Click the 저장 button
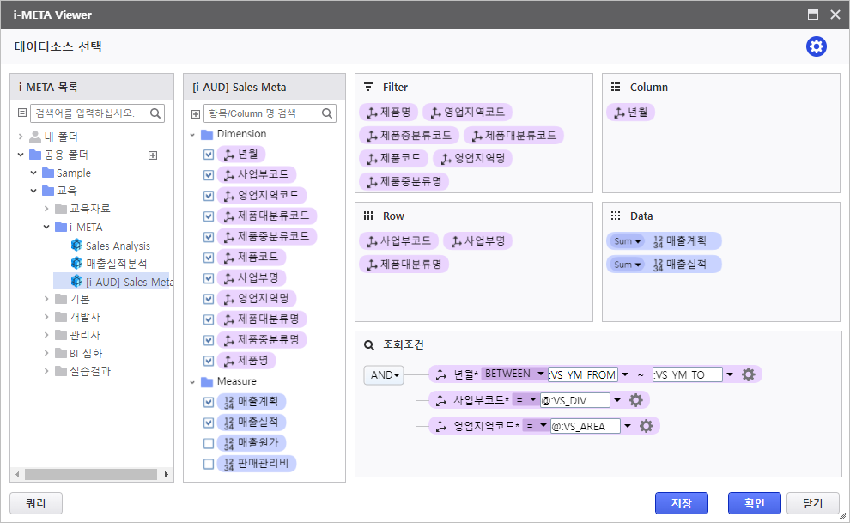850x523 pixels. (681, 503)
